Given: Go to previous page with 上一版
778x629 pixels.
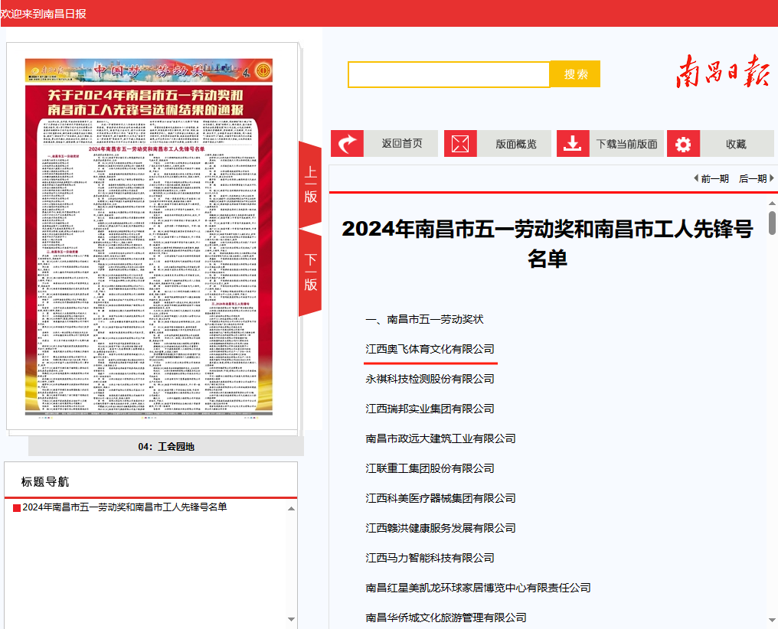Looking at the screenshot, I should [x=311, y=185].
